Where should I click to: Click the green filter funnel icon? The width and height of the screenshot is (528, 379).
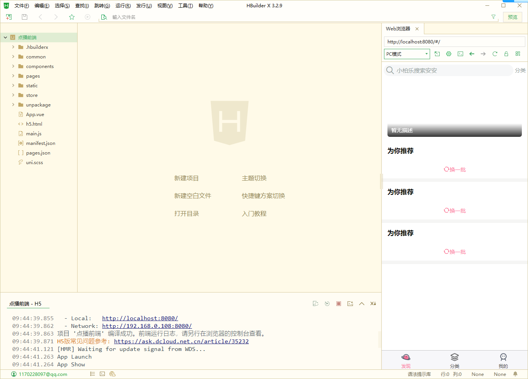(493, 17)
